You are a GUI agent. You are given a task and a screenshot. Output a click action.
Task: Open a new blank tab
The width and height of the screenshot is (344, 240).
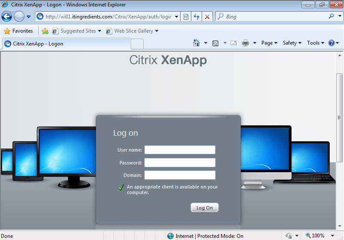(x=137, y=44)
